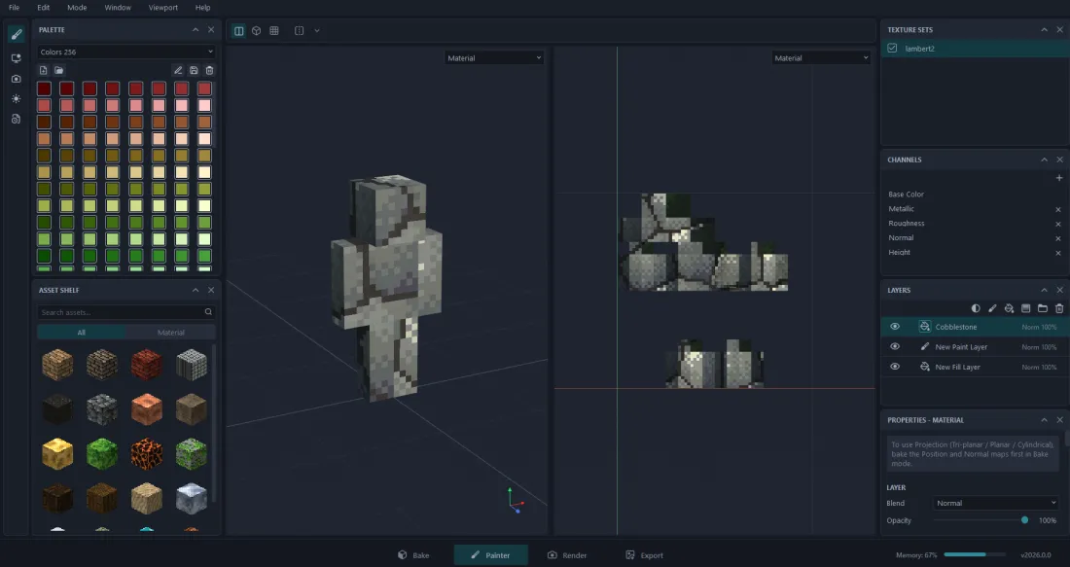Screen dimensions: 1070x567
Task: Remove the Height channel
Action: click(1058, 253)
